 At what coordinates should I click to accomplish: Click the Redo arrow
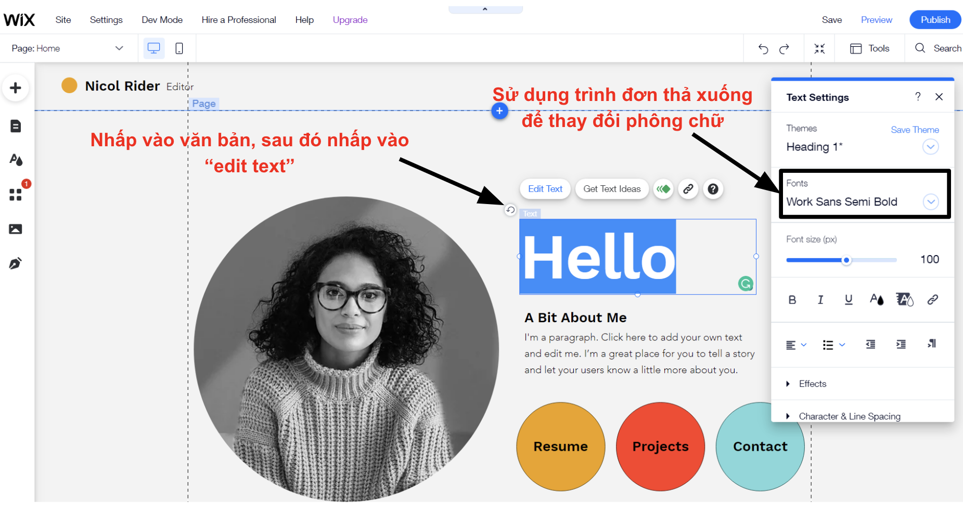pyautogui.click(x=784, y=49)
